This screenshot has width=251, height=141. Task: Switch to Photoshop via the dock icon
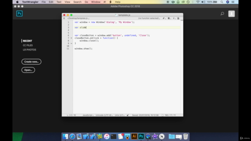click(x=141, y=137)
